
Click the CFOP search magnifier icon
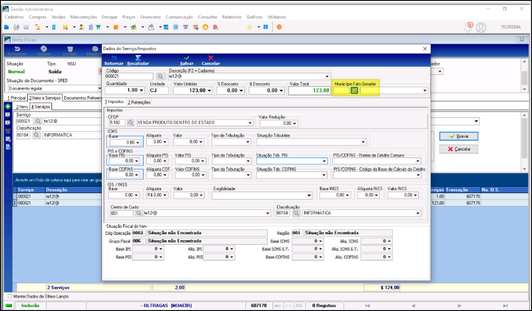tap(131, 123)
